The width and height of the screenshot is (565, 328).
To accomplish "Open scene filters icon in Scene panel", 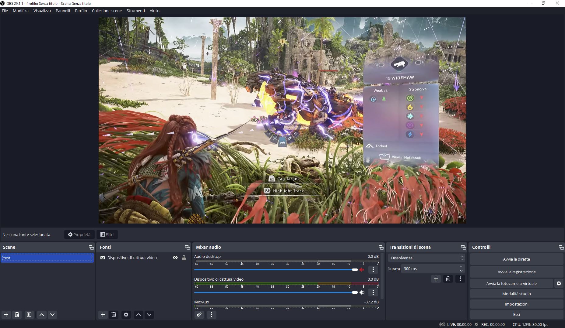I will click(29, 315).
